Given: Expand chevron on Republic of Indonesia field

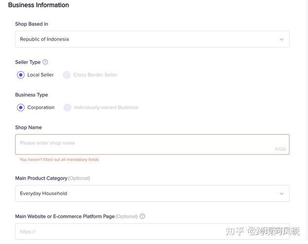Looking at the screenshot, I should (282, 40).
